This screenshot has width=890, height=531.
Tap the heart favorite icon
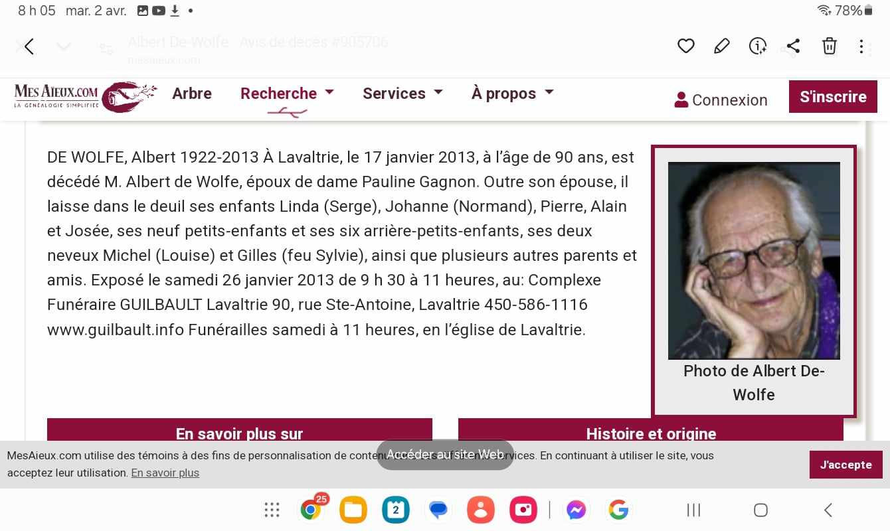(686, 46)
